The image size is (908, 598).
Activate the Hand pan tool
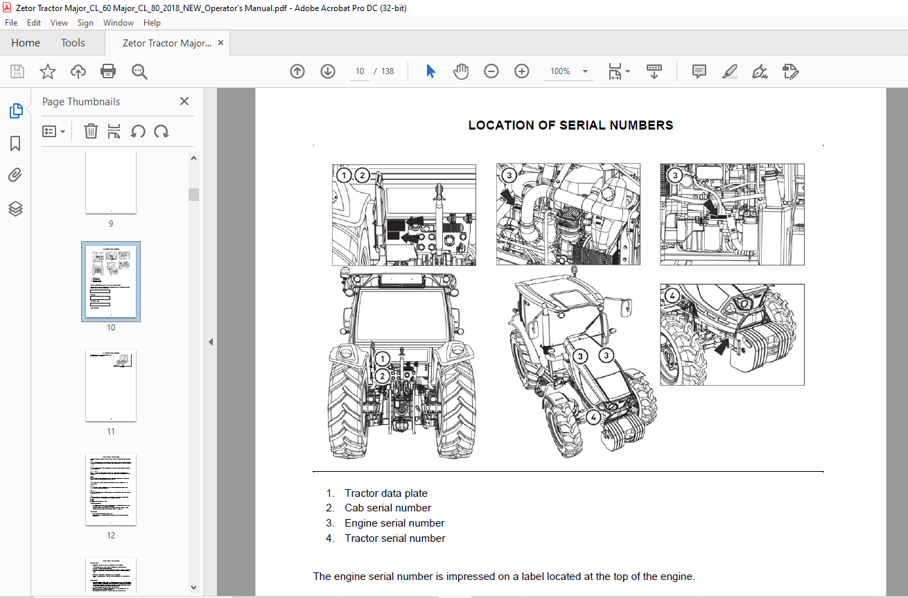point(461,71)
